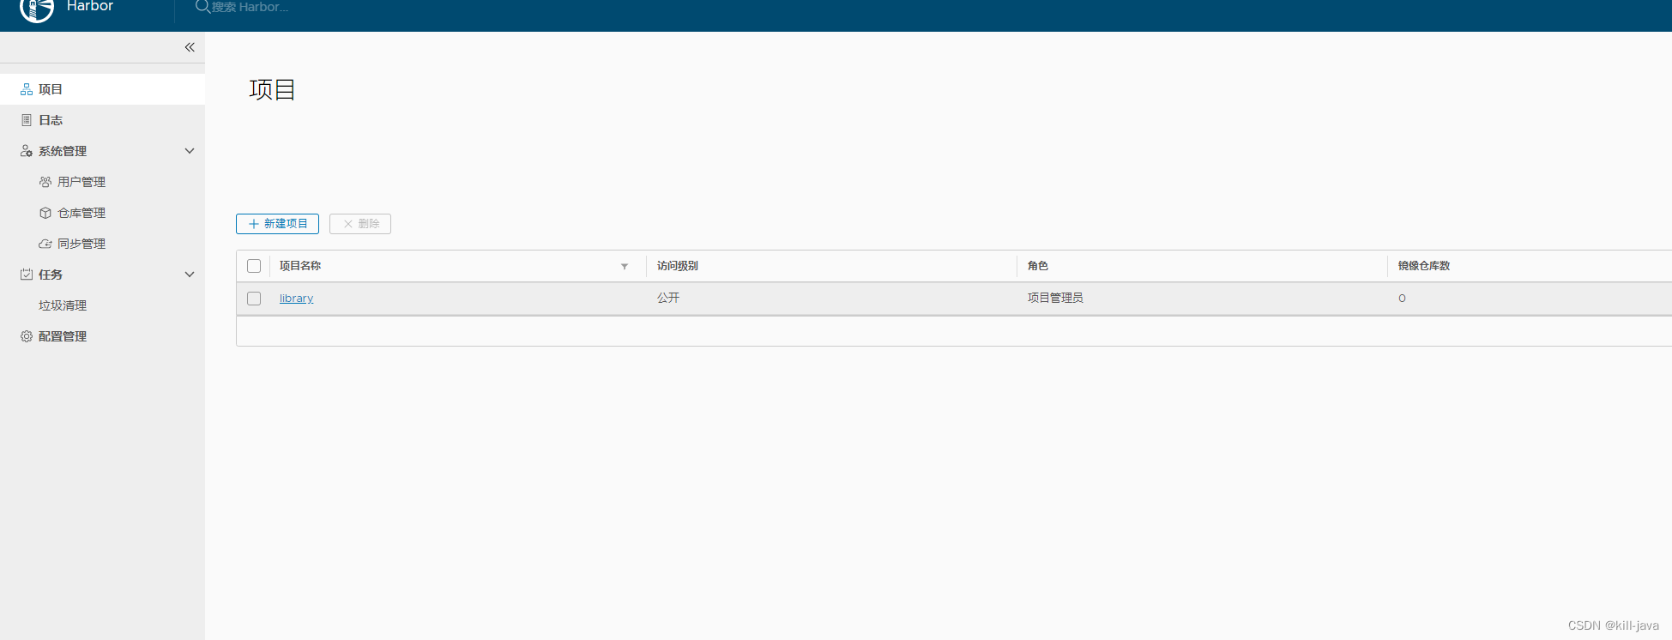This screenshot has height=640, width=1672.
Task: Click the 搜索 Harbor search field
Action: 249,7
